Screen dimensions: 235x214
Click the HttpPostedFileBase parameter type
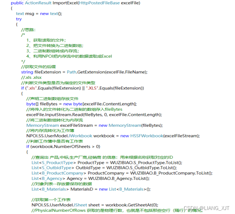point(99,3)
